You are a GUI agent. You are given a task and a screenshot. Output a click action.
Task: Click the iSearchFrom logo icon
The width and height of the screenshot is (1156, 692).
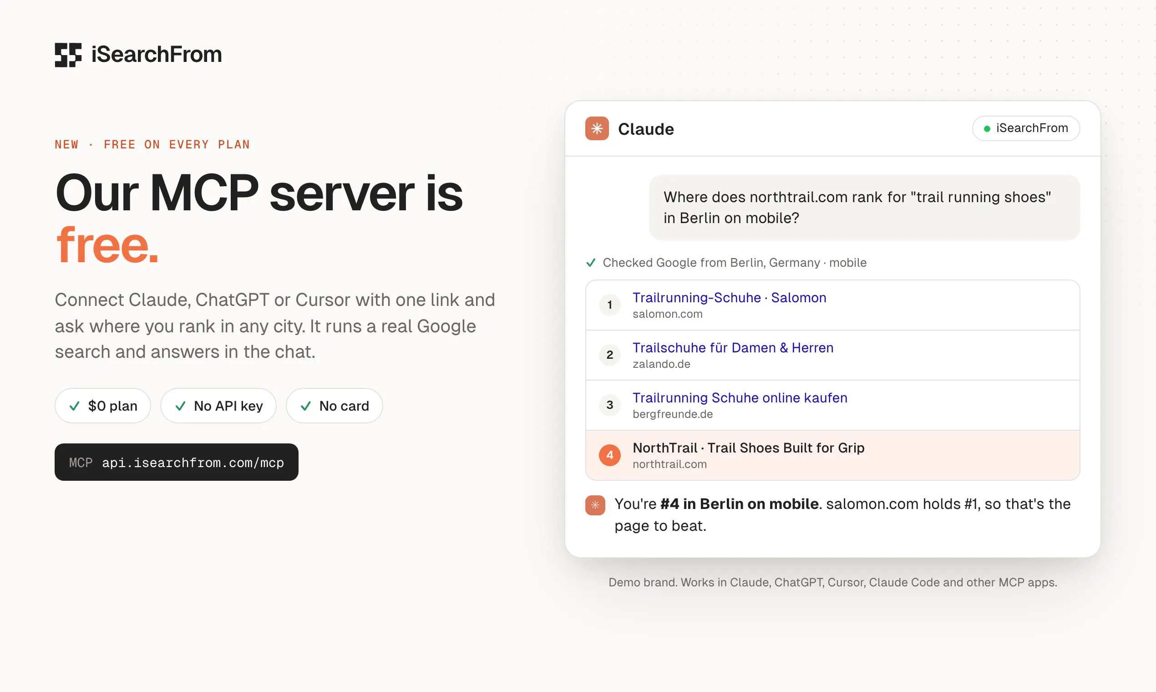[x=68, y=55]
